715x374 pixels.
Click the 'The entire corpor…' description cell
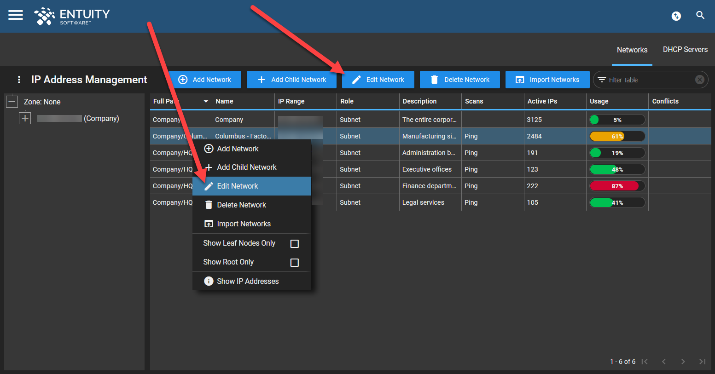(x=430, y=120)
